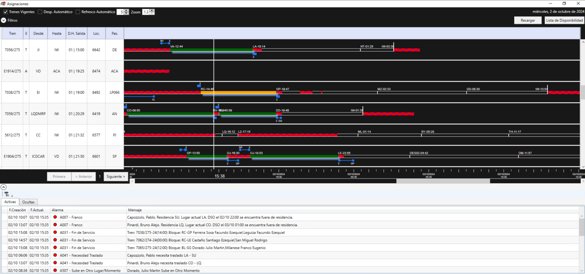Select the Activas tab
This screenshot has width=585, height=274.
pos(10,202)
